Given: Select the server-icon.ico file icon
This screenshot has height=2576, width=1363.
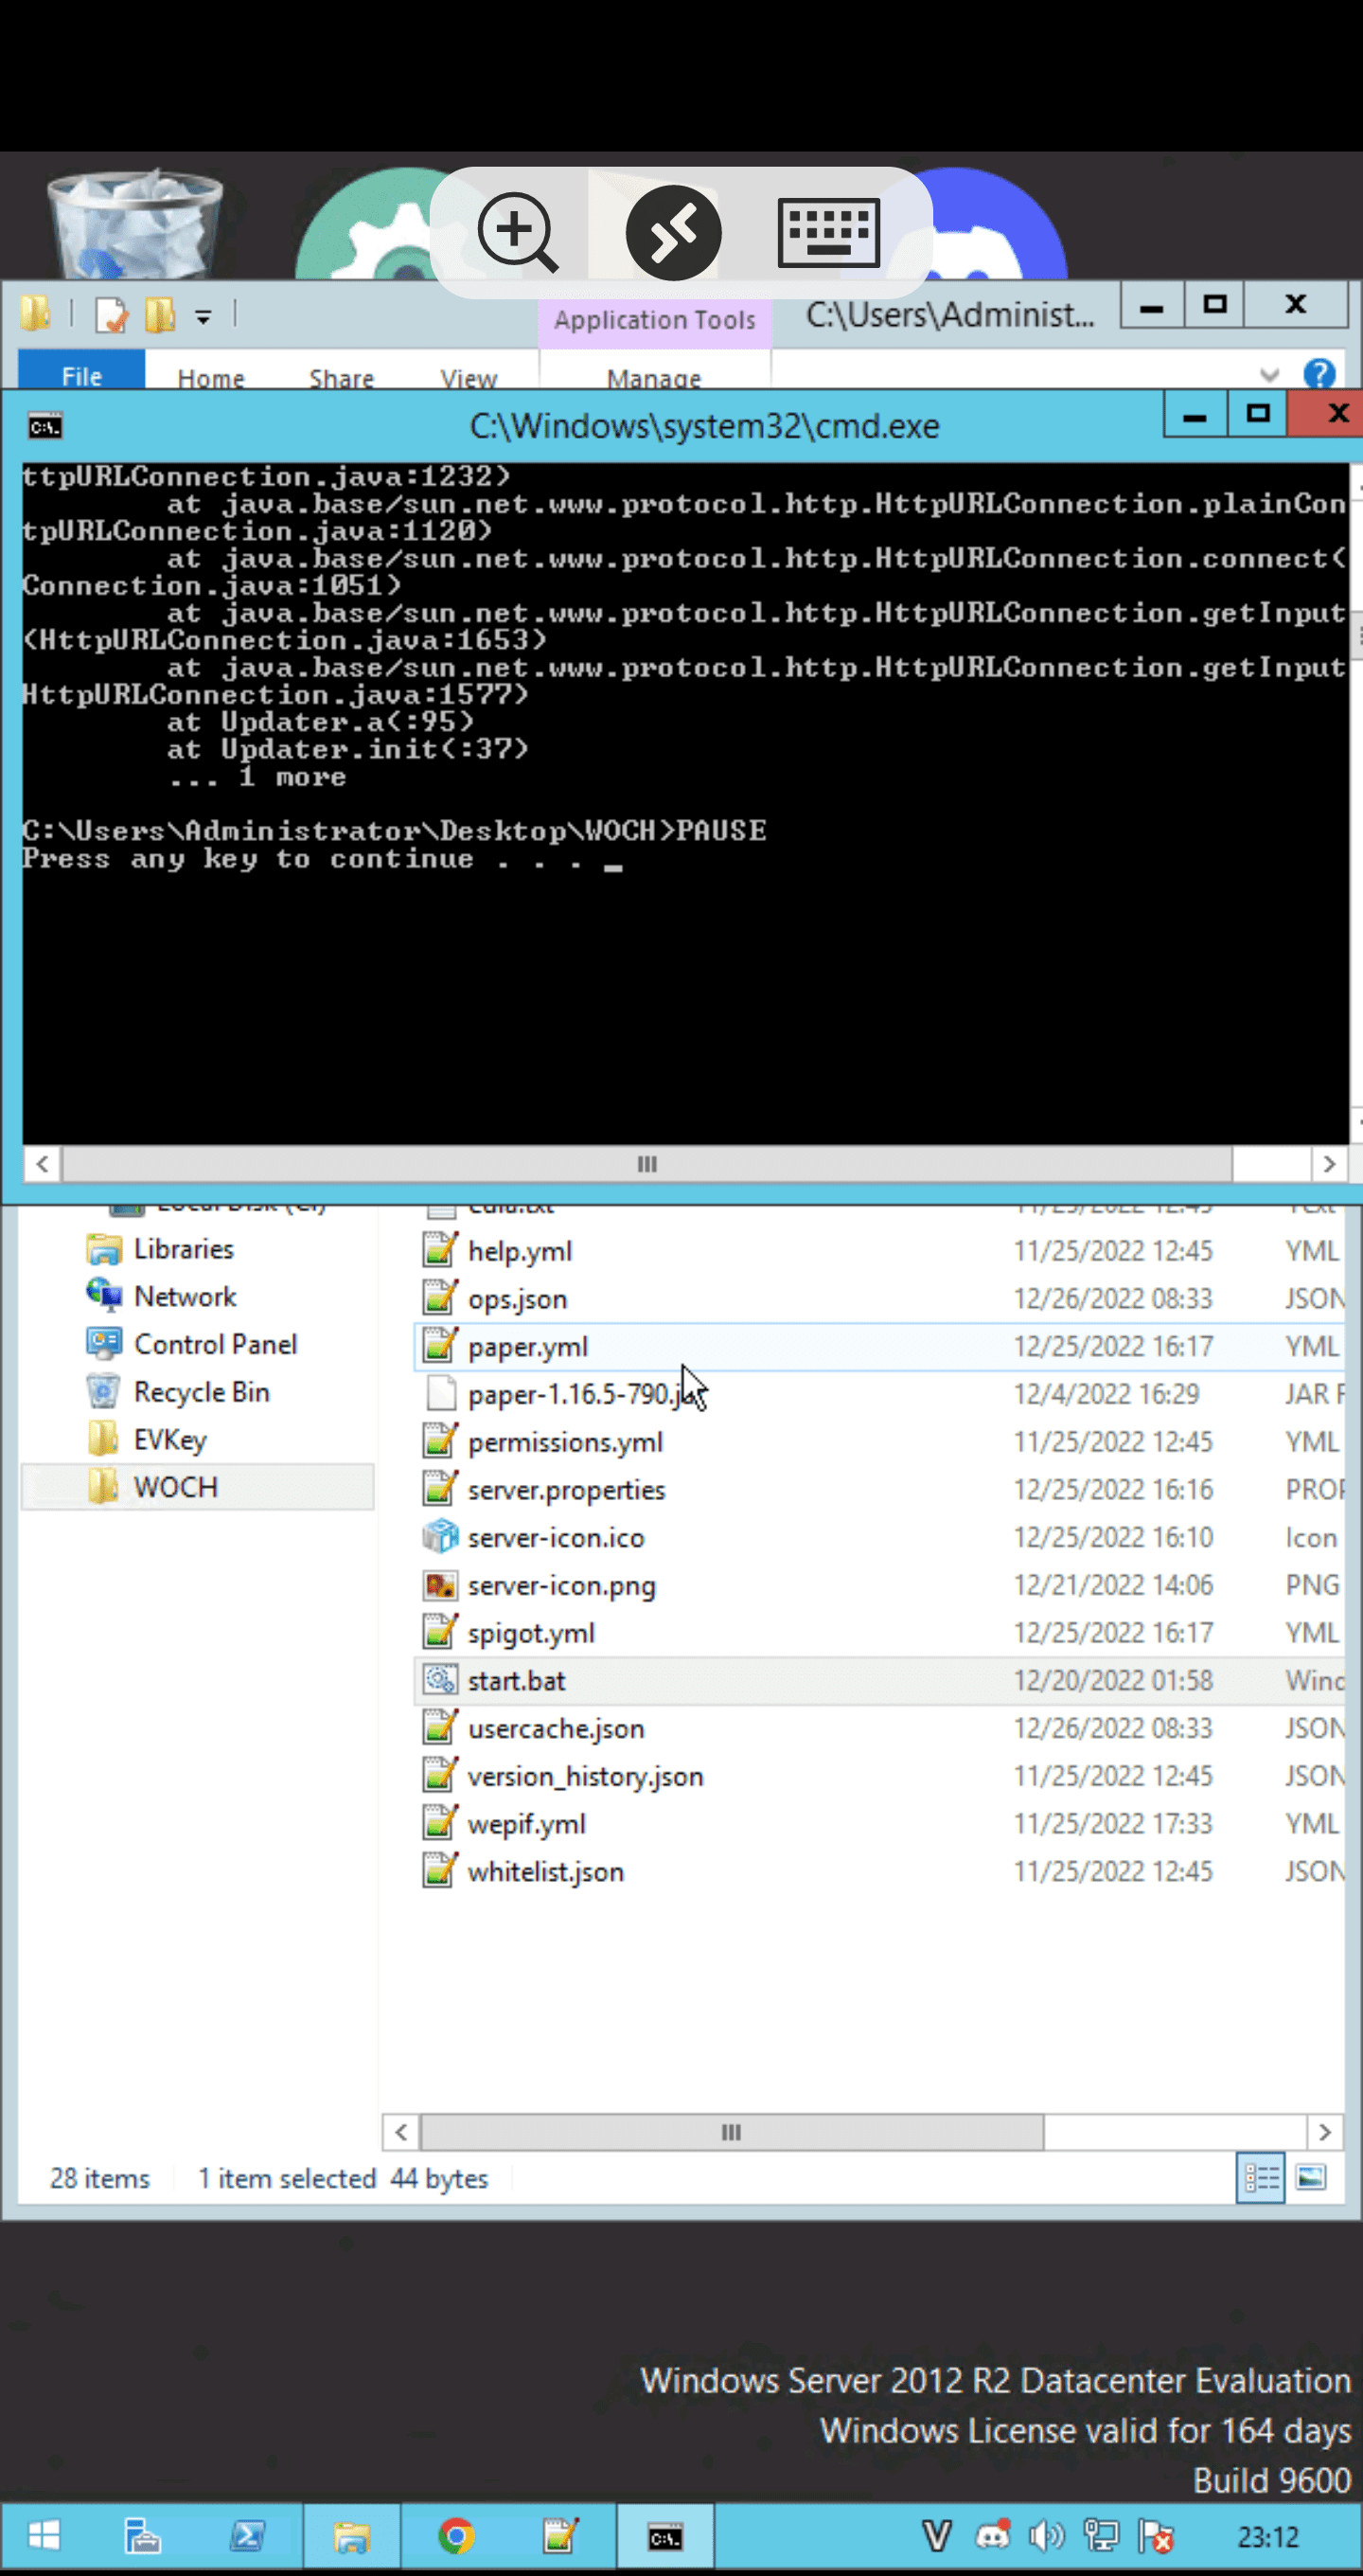Looking at the screenshot, I should 440,1537.
